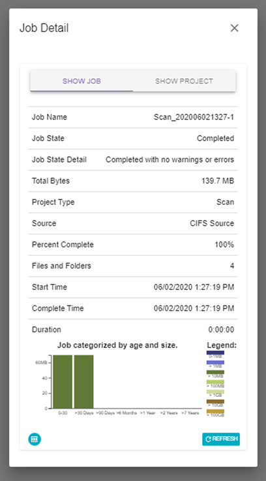The image size is (266, 481).
Task: Click the Percent Complete 100% value
Action: 224,245
